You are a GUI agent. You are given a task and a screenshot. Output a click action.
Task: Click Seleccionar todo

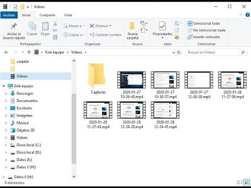(x=203, y=23)
